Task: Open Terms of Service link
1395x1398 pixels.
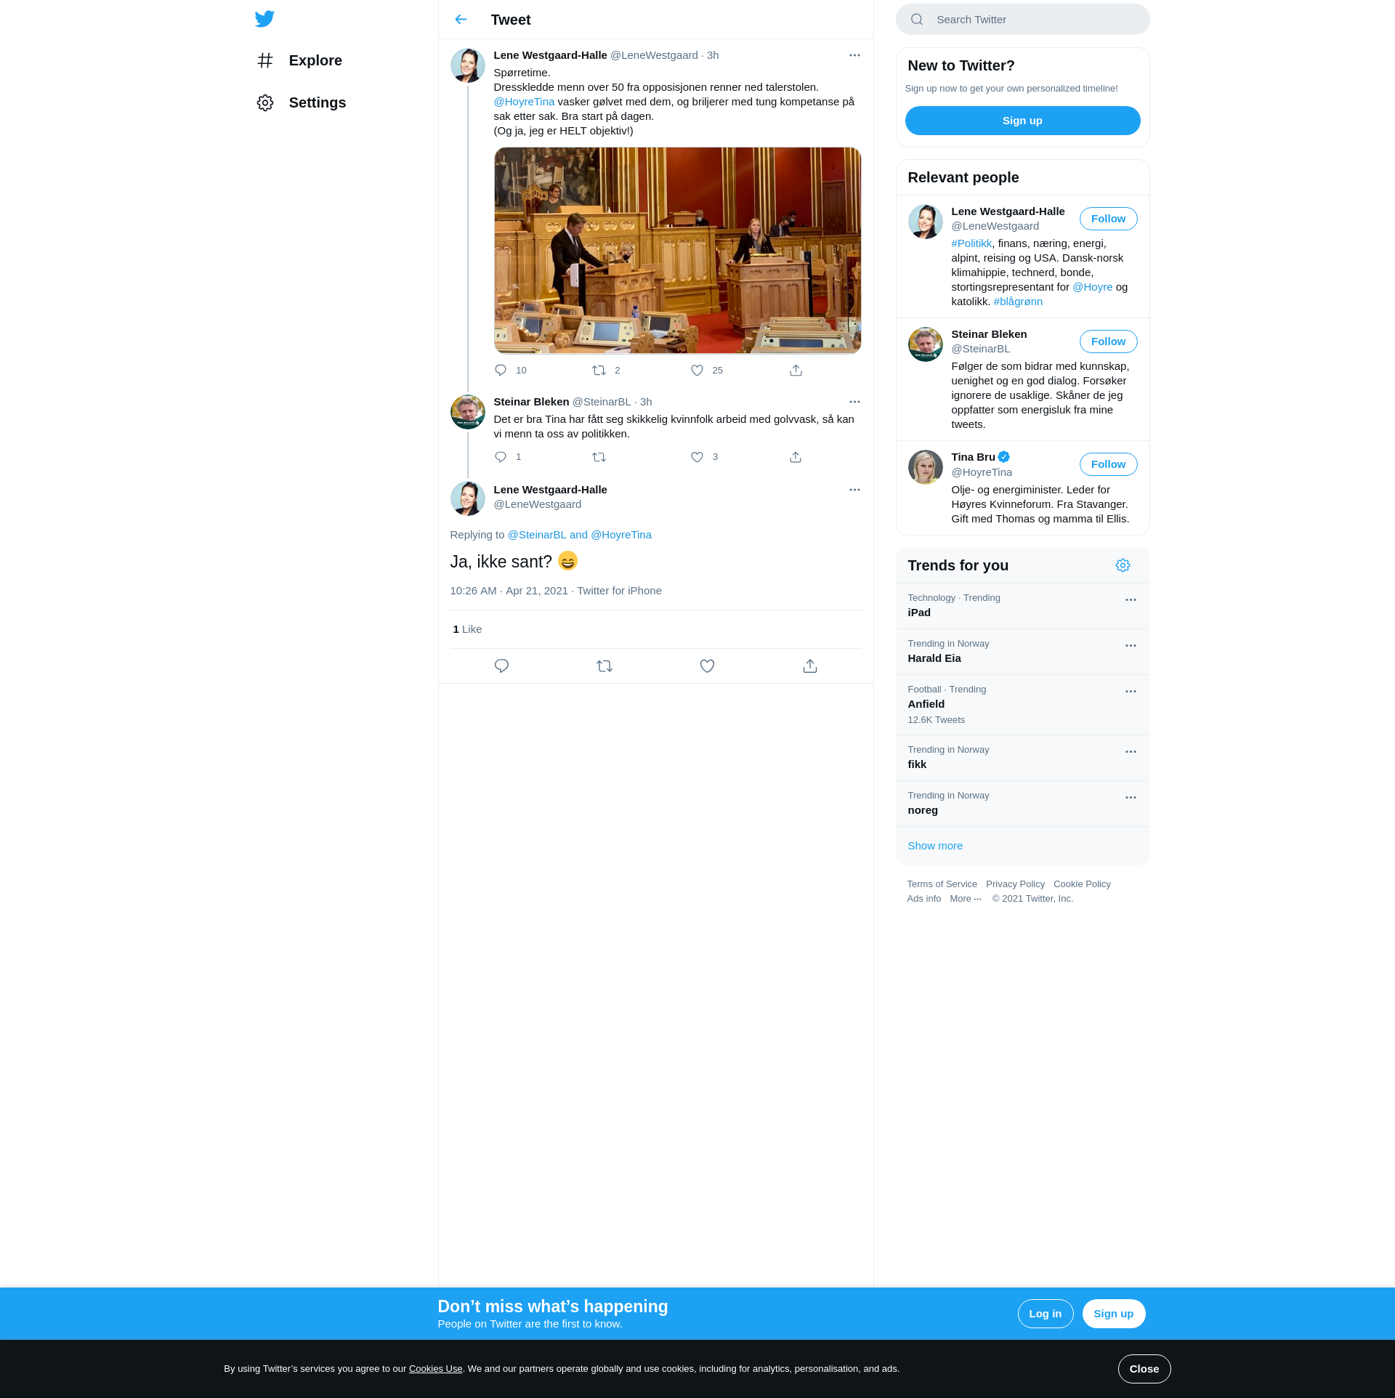Action: (942, 884)
